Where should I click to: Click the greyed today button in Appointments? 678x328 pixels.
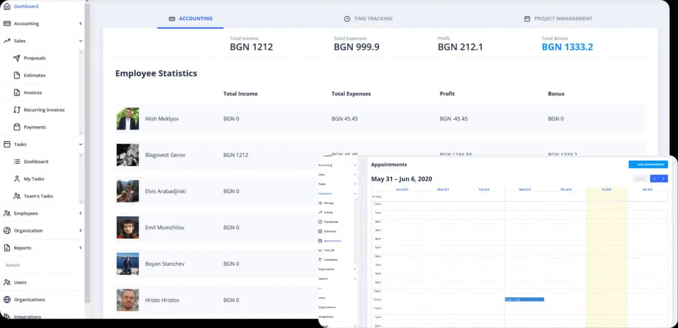(640, 179)
